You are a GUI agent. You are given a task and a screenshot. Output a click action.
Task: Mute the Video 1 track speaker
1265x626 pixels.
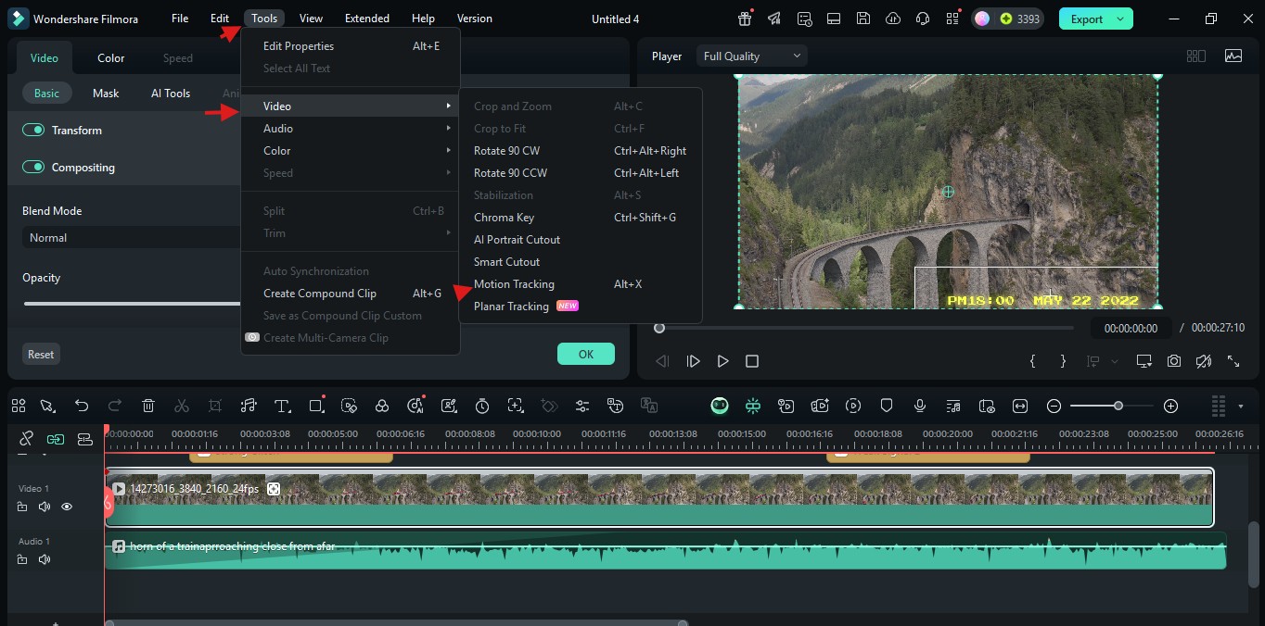click(x=45, y=507)
